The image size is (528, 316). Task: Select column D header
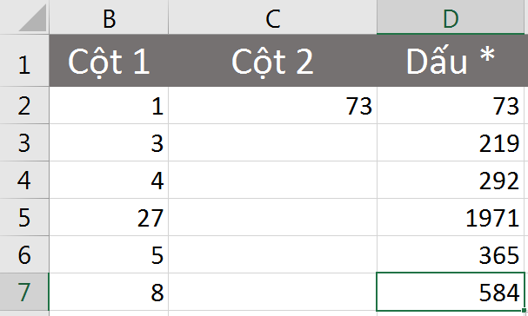(451, 16)
